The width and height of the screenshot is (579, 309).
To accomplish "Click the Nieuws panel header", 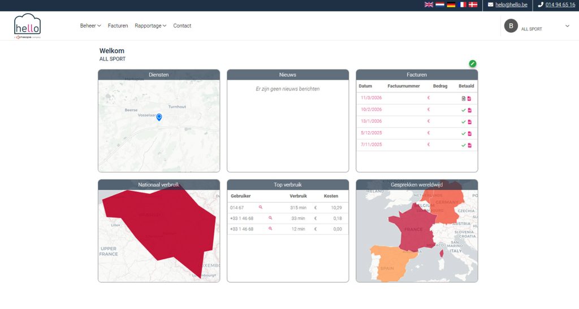I will point(288,75).
